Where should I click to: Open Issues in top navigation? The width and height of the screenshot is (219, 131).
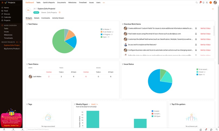(x=91, y=2)
